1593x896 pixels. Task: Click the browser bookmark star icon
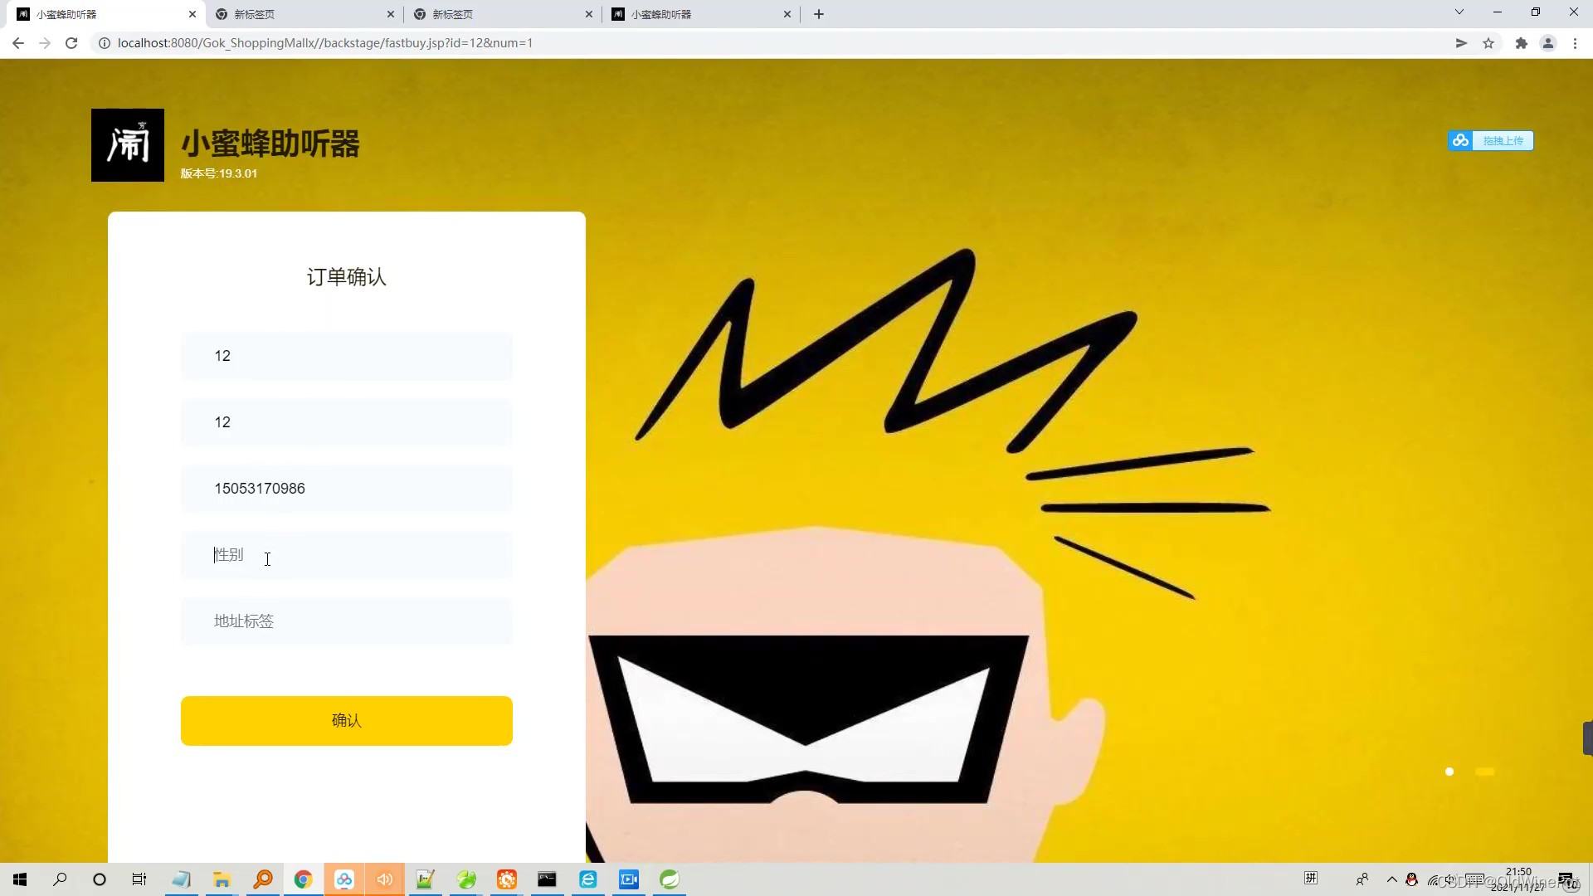point(1489,44)
